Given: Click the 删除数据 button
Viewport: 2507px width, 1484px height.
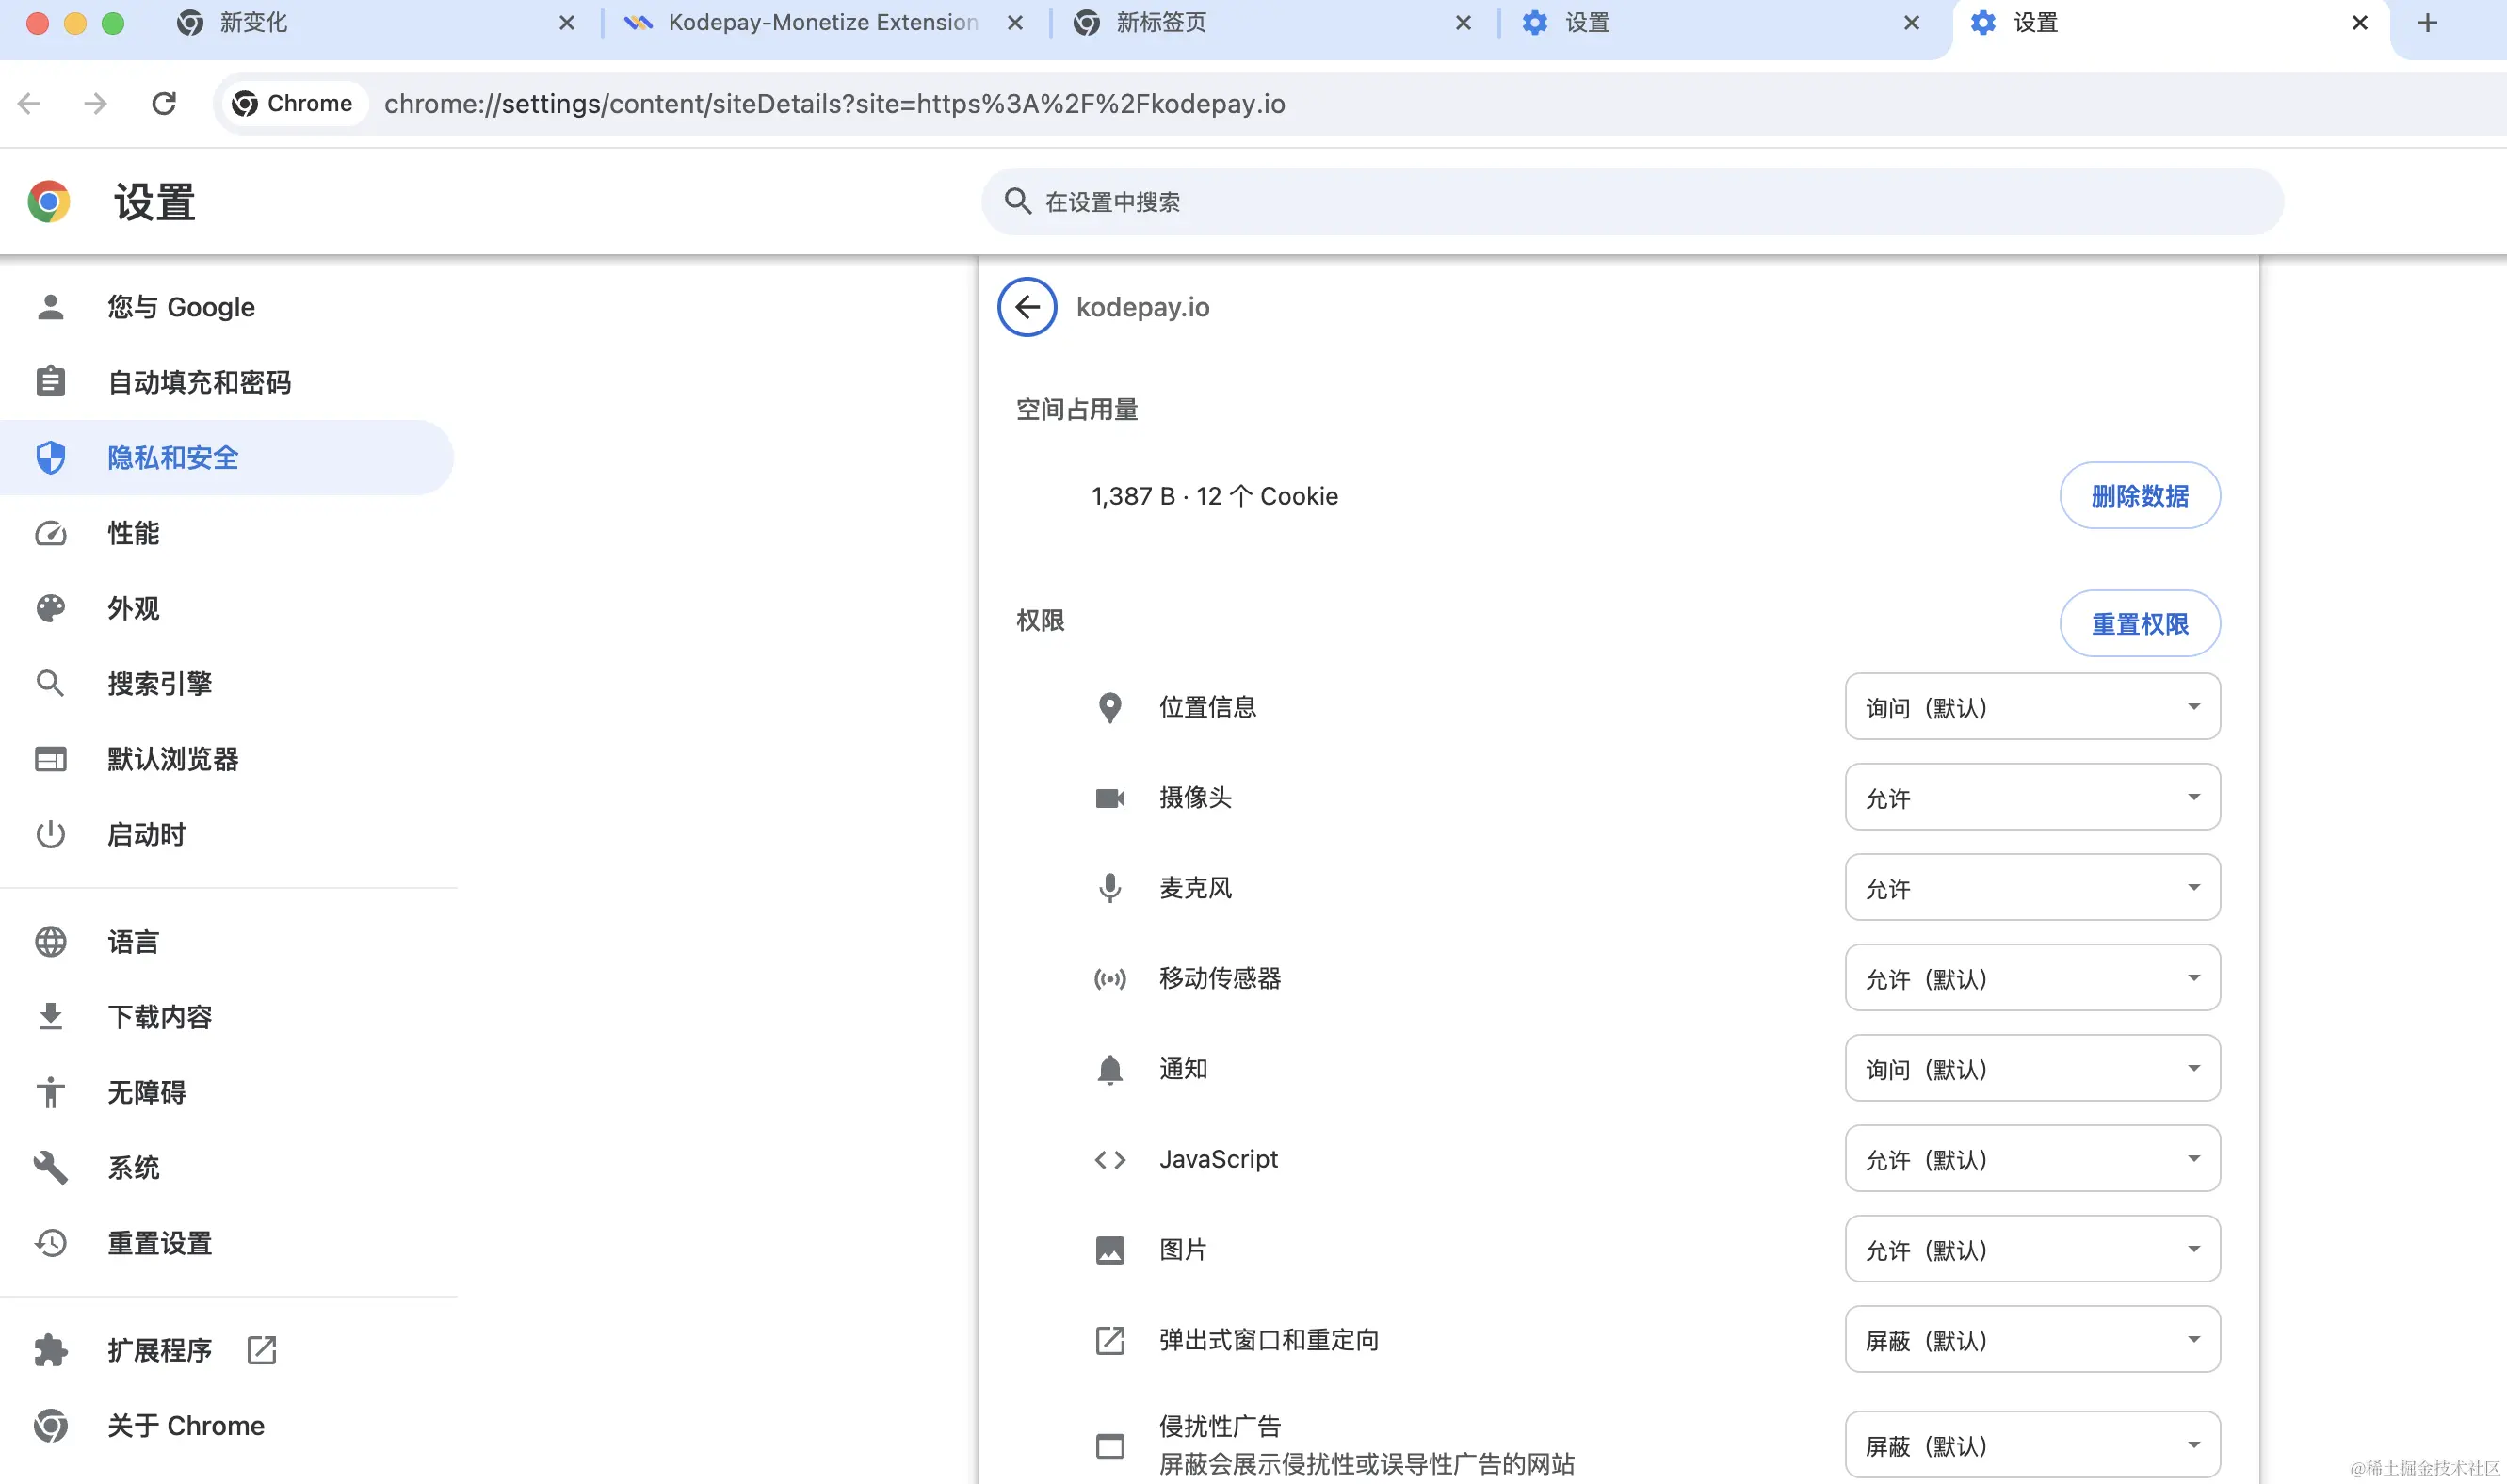Looking at the screenshot, I should tap(2139, 496).
